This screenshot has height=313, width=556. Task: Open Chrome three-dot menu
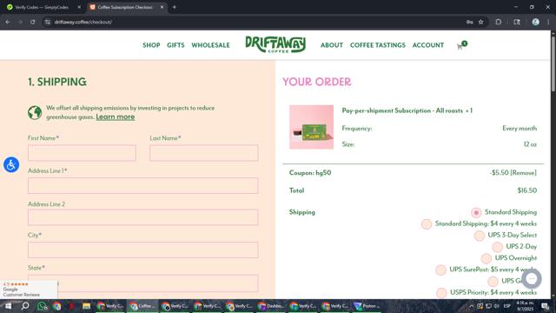pyautogui.click(x=548, y=22)
